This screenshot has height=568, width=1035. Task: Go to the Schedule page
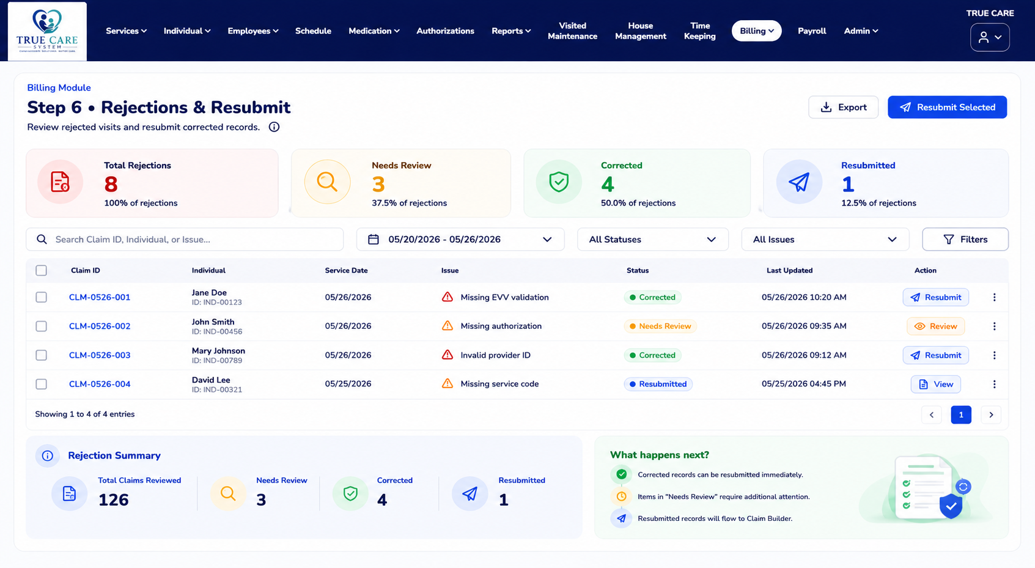click(x=313, y=31)
